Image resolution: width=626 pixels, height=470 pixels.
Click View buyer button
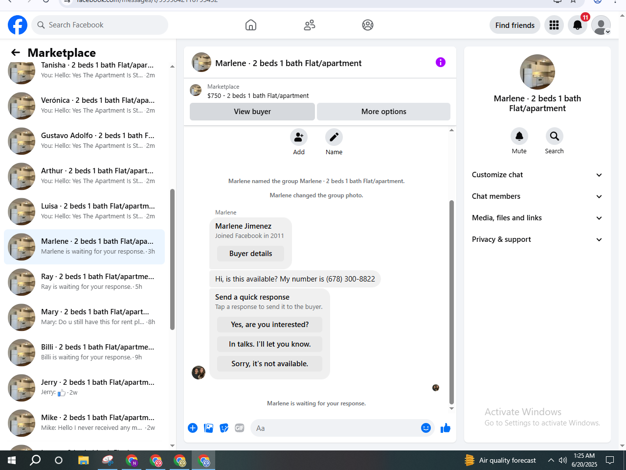click(x=252, y=112)
